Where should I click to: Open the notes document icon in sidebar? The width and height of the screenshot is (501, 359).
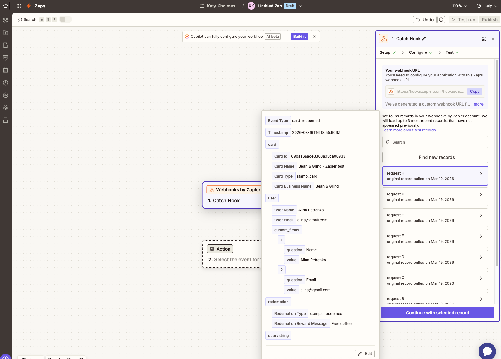tap(6, 45)
